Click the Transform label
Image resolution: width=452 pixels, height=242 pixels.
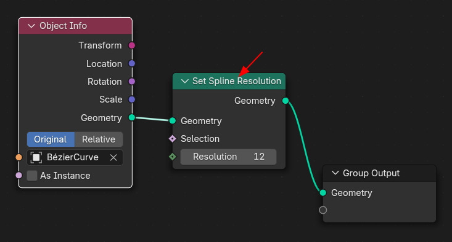pyautogui.click(x=100, y=45)
